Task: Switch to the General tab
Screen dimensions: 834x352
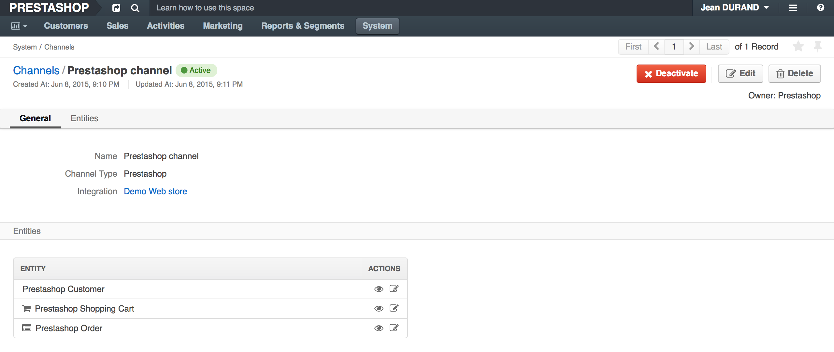Action: (x=35, y=118)
